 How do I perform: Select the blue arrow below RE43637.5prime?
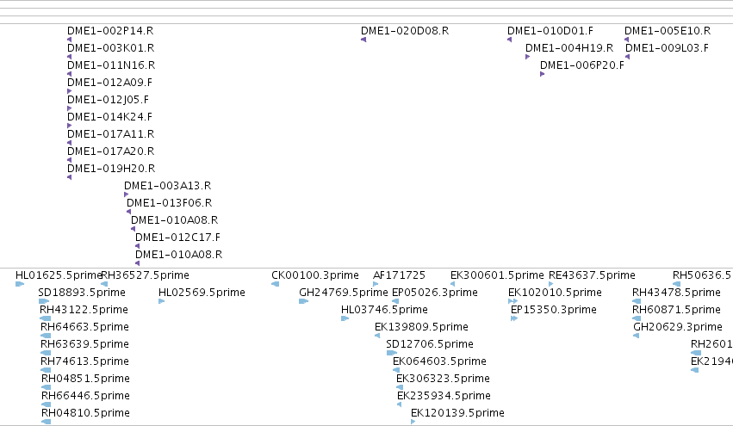tap(550, 284)
